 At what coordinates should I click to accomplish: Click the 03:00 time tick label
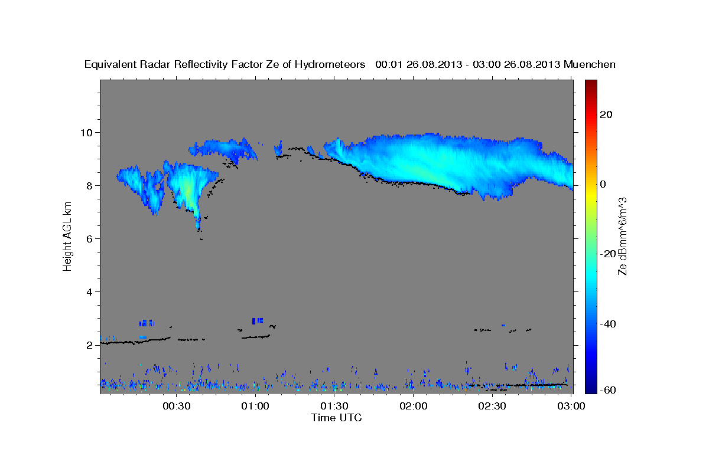coord(571,406)
